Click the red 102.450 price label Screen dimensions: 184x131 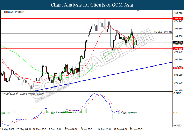pyautogui.click(x=178, y=68)
